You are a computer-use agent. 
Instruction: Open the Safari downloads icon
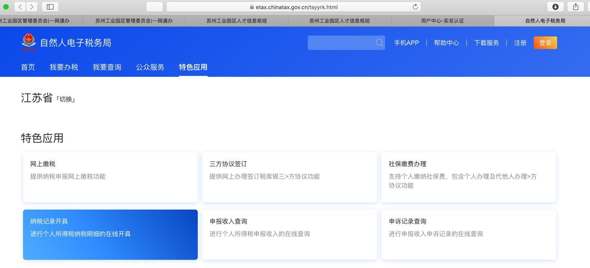point(555,7)
